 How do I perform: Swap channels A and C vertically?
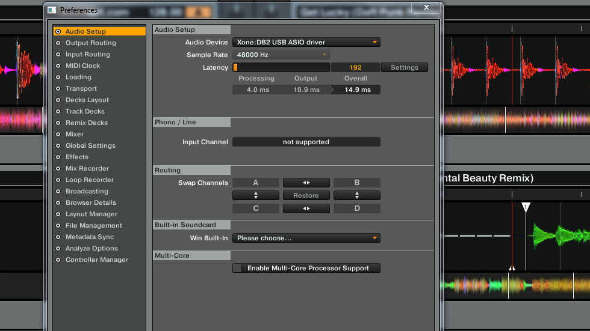pyautogui.click(x=256, y=195)
